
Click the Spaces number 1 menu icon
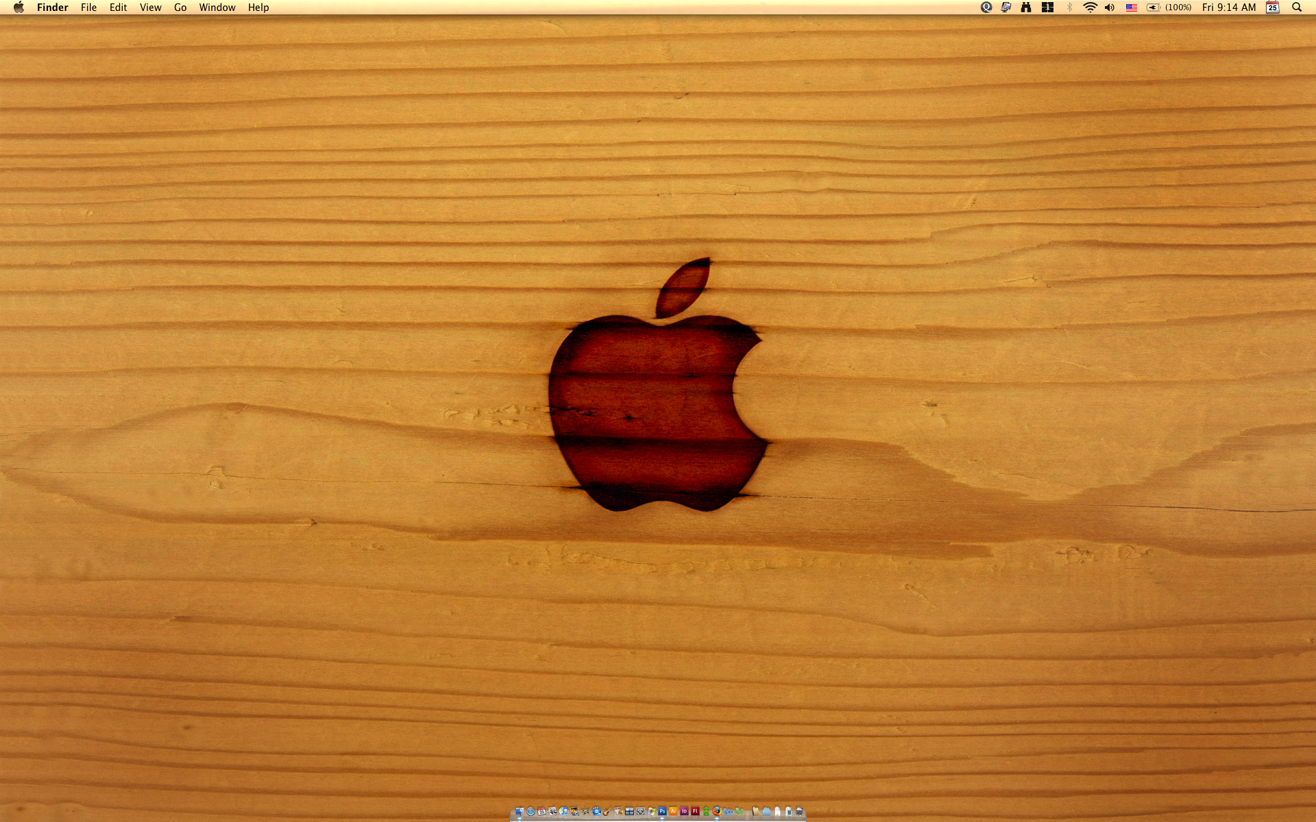1047,8
